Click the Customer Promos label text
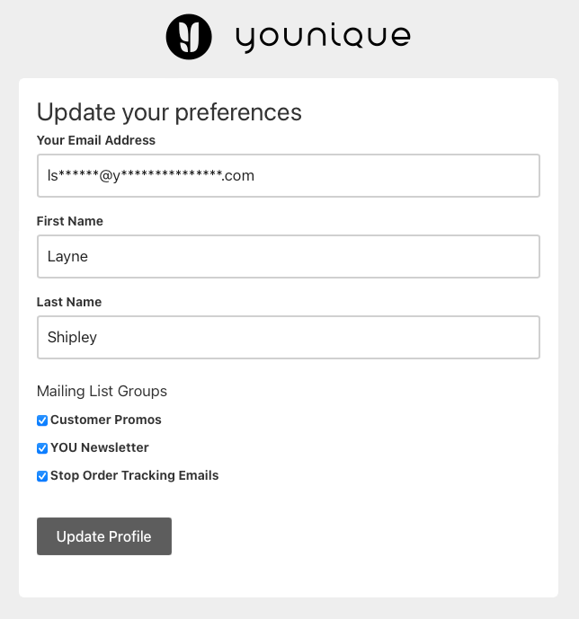This screenshot has width=579, height=619. [106, 420]
